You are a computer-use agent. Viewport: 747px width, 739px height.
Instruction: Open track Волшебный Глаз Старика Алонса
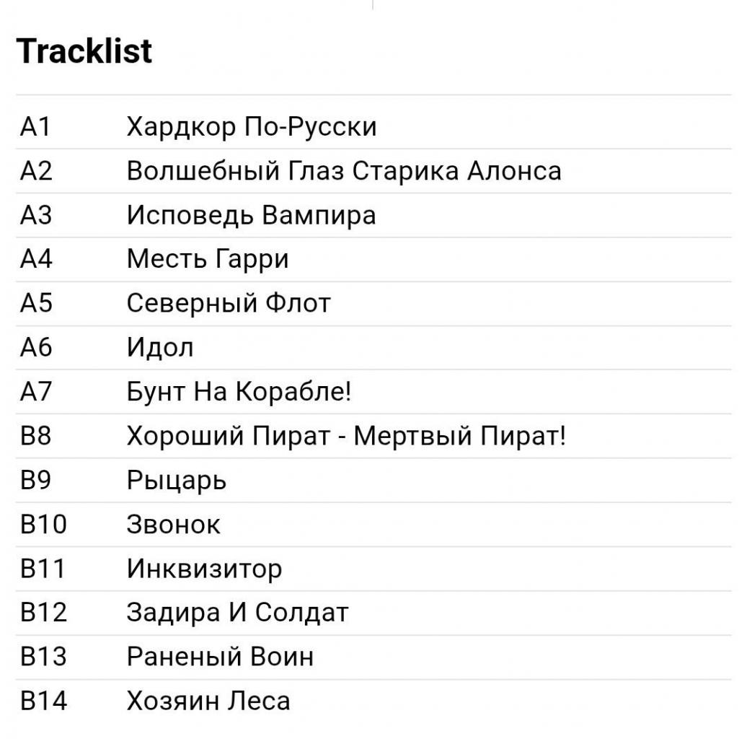tap(343, 171)
